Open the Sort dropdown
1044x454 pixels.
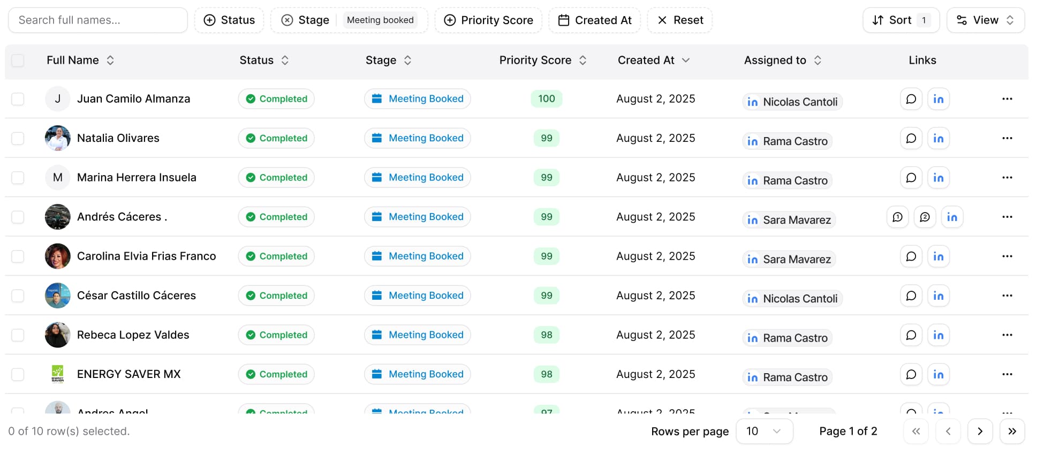[x=901, y=20]
